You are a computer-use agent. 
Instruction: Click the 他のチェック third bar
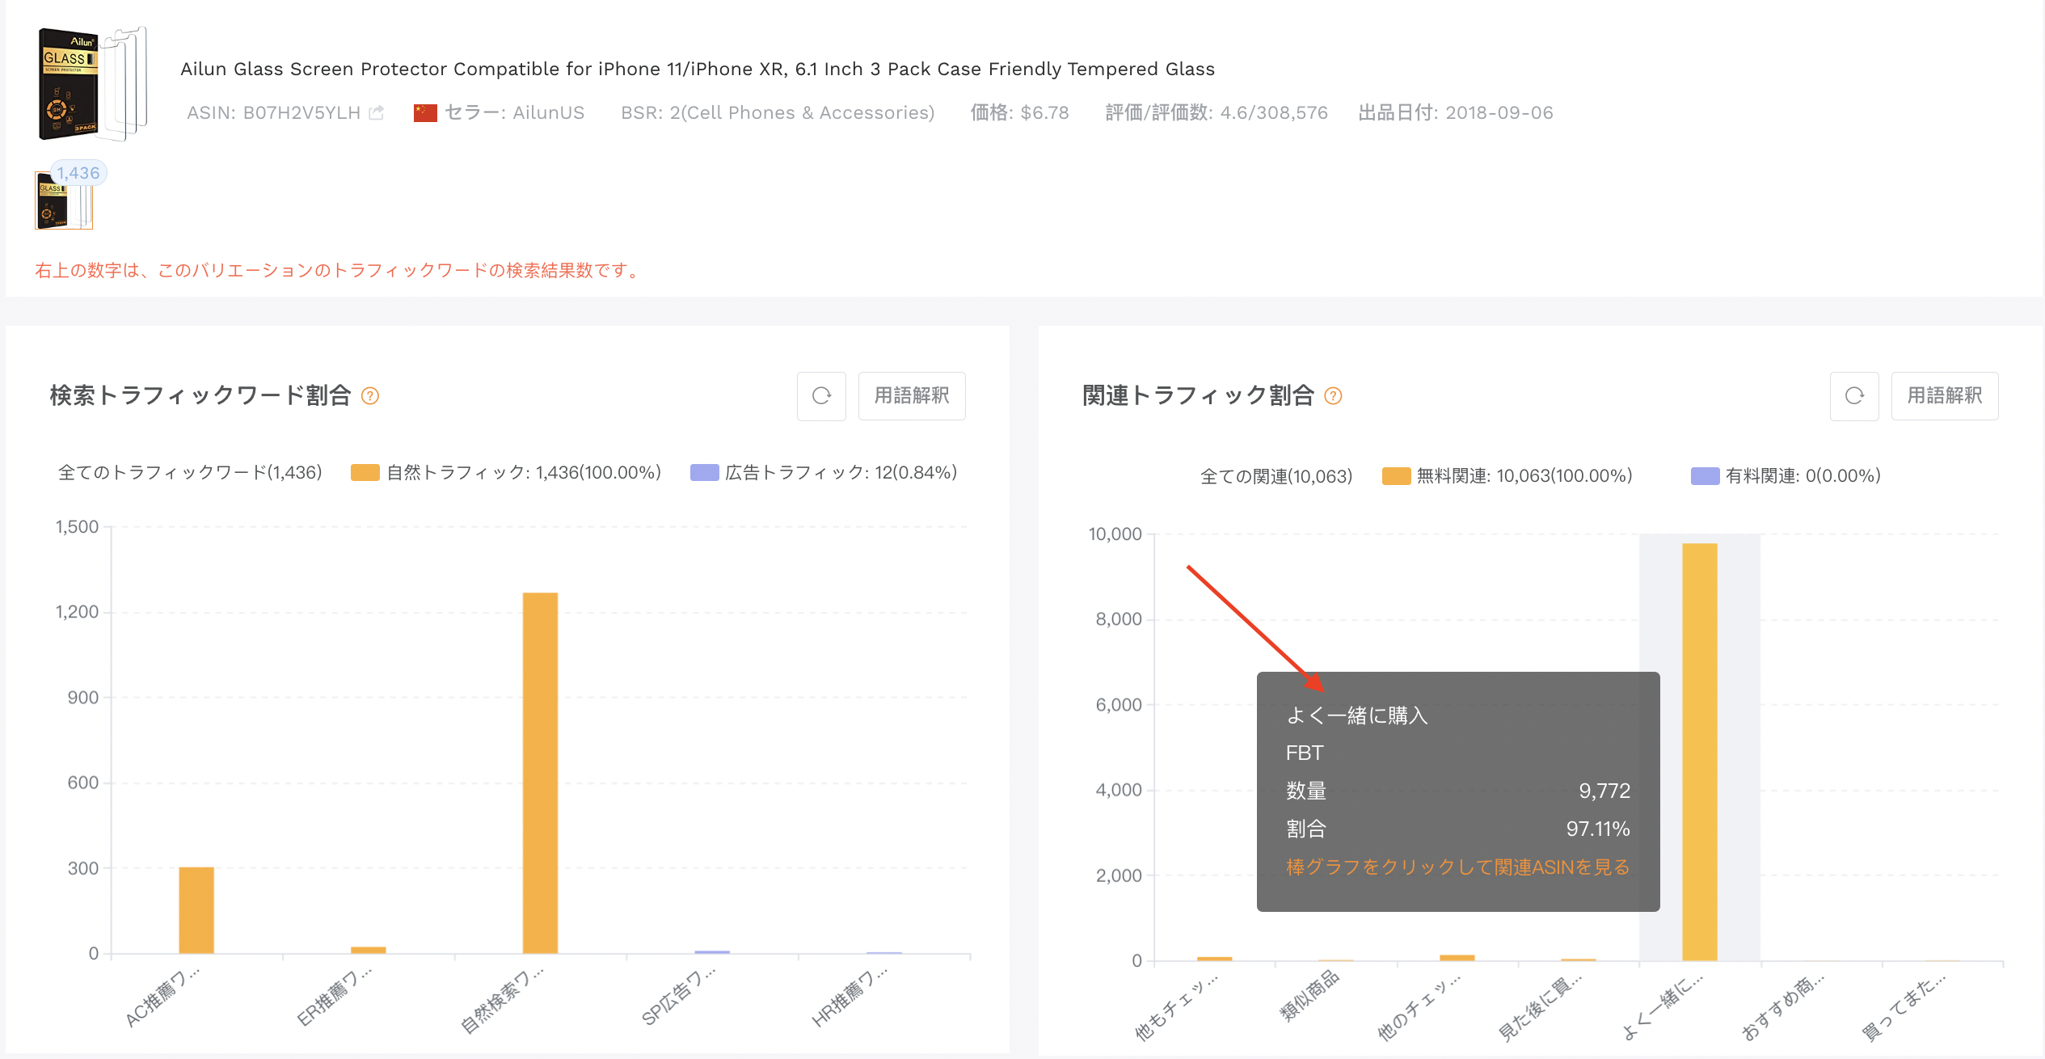point(1457,958)
